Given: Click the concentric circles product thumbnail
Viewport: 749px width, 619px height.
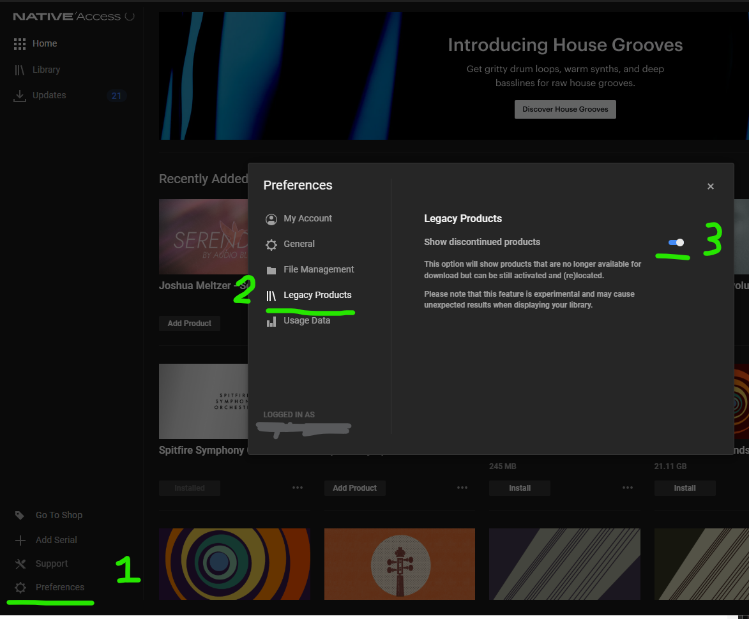Looking at the screenshot, I should (234, 563).
